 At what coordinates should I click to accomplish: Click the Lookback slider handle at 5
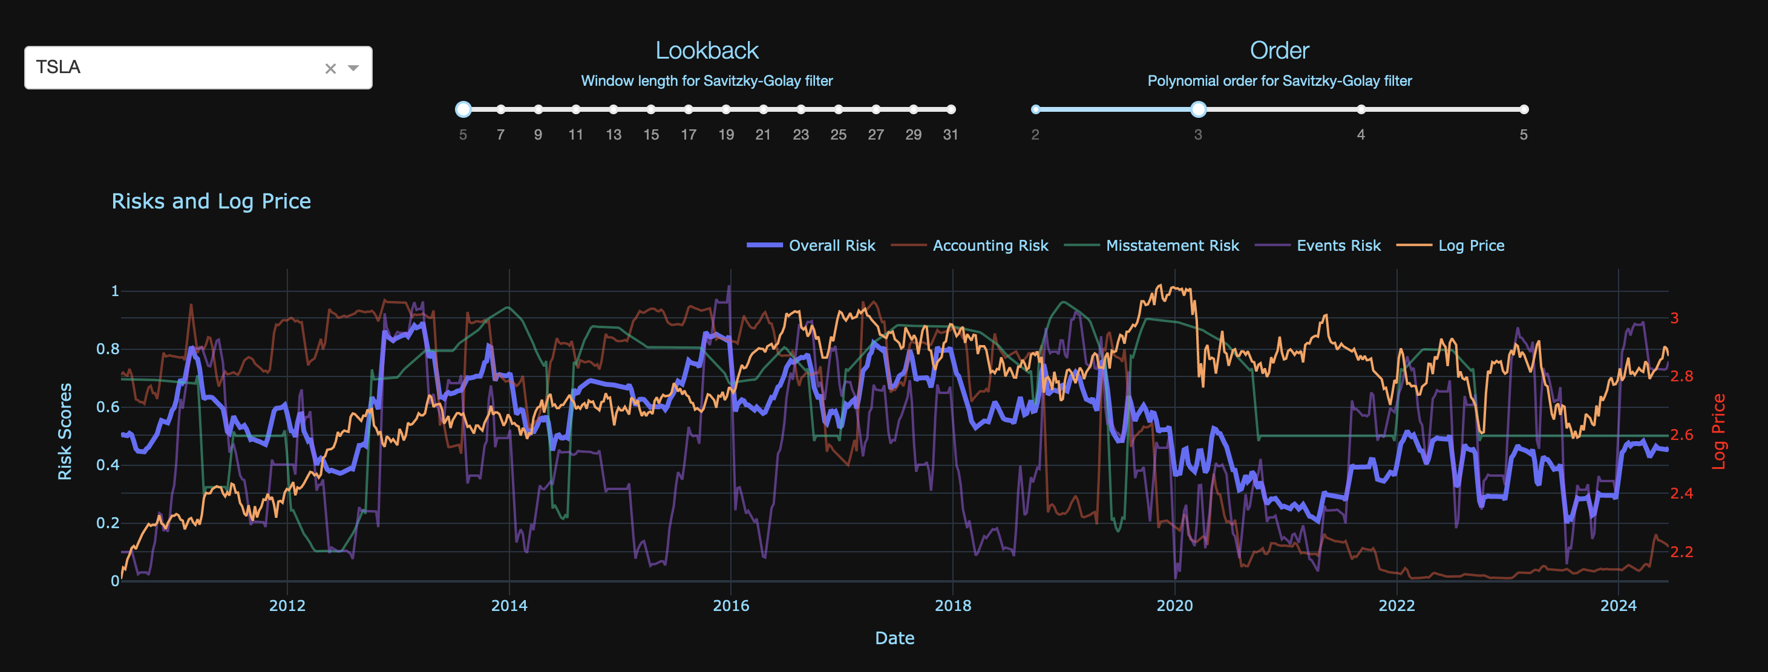tap(463, 110)
